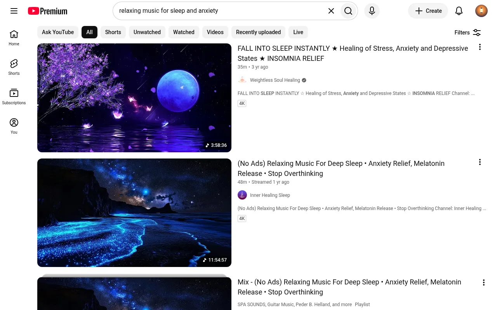Clear the search query with X
The height and width of the screenshot is (310, 497).
(331, 11)
